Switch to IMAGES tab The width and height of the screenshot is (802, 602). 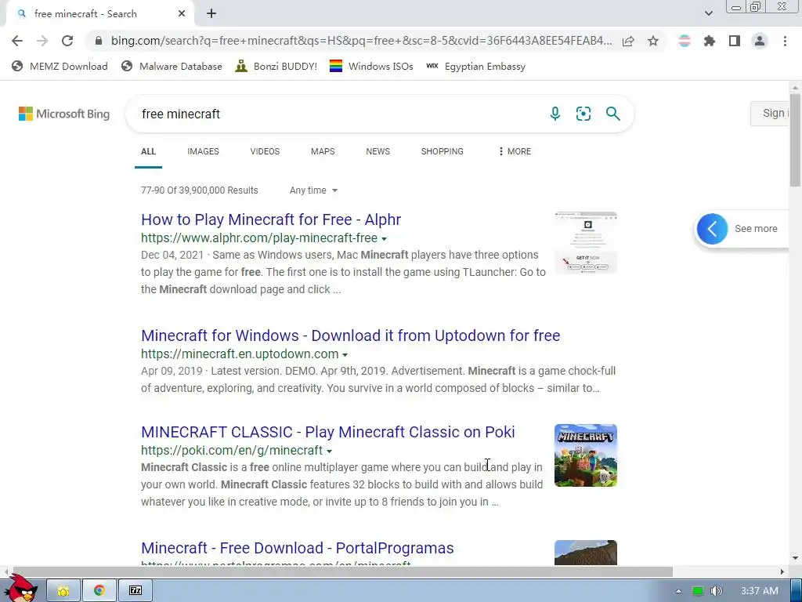click(x=203, y=151)
